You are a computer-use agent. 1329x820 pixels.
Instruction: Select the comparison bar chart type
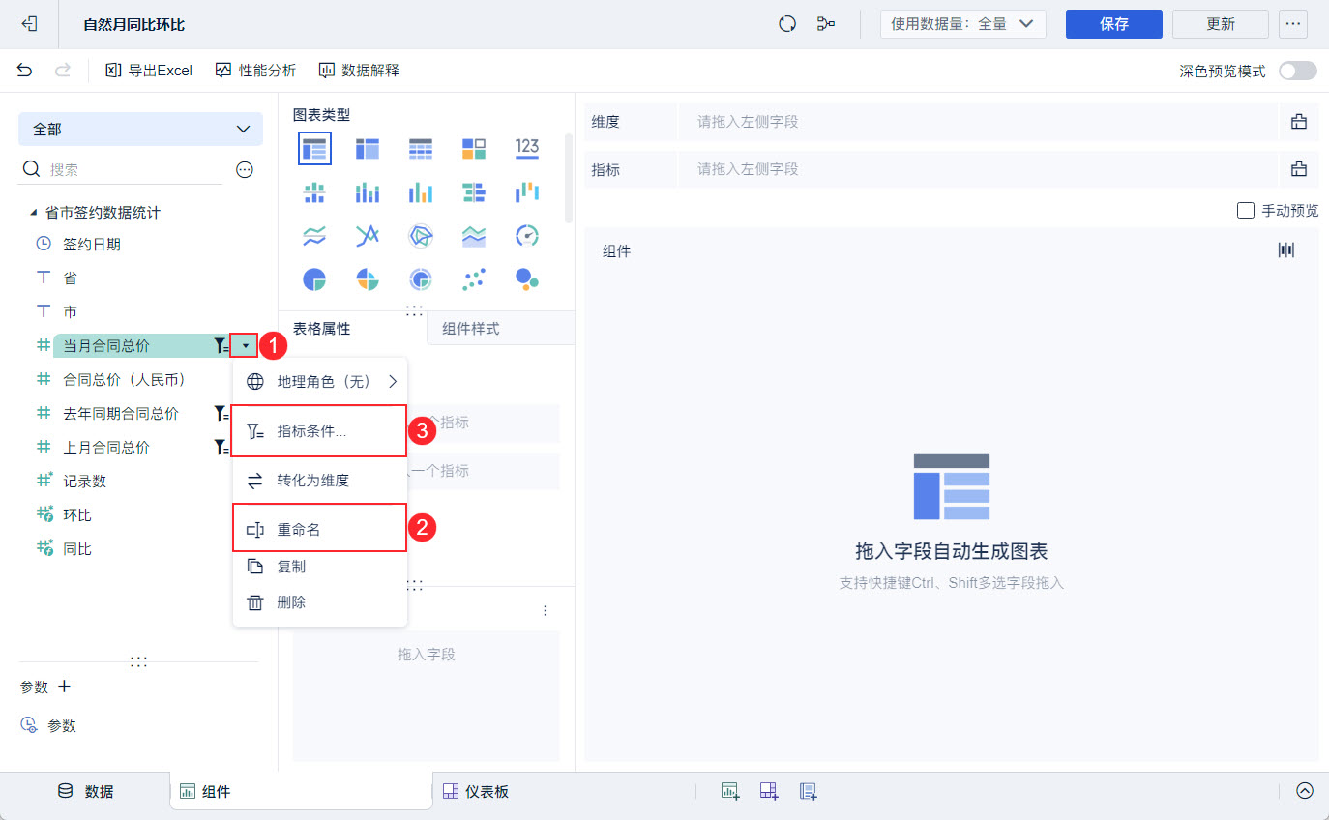[474, 192]
